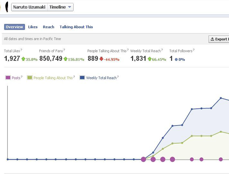Viewport: 229px width, 174px height.
Task: Select the first large purple post marker
Action: pos(144,159)
